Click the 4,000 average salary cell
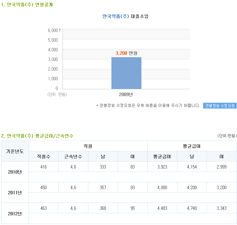Screen dimensions: 237x225 [x=162, y=187]
